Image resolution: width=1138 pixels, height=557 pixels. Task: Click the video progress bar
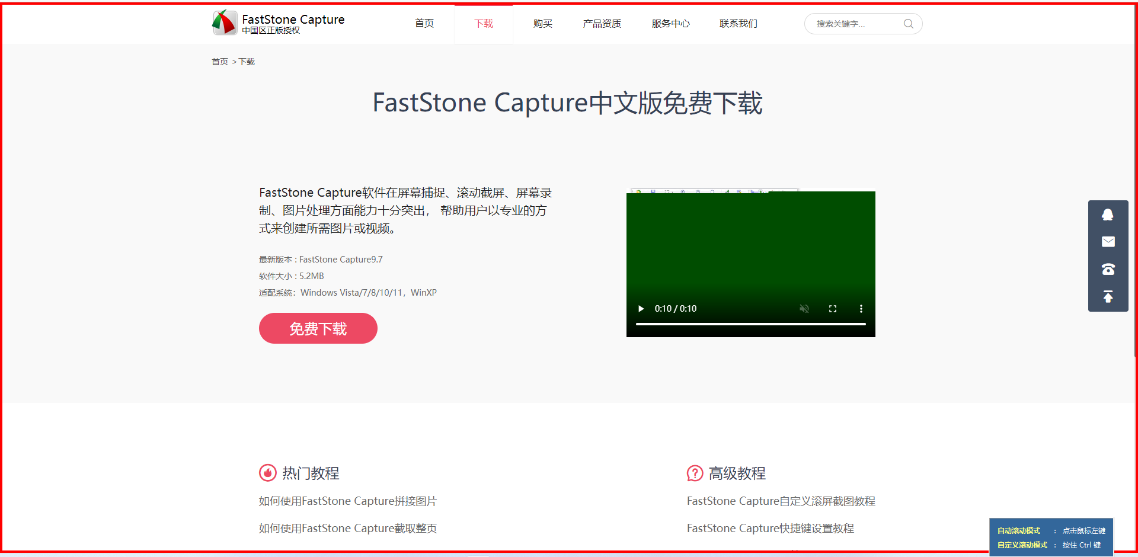click(x=751, y=324)
